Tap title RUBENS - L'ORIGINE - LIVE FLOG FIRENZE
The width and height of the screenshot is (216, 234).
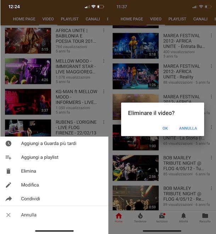76,127
